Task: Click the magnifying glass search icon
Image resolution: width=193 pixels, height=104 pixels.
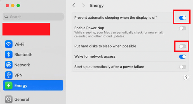Action: pyautogui.click(x=6, y=16)
